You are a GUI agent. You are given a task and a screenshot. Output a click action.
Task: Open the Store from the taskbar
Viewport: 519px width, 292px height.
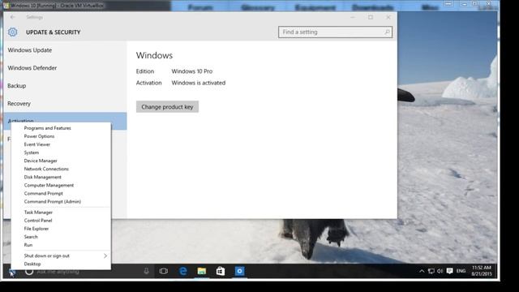click(221, 271)
